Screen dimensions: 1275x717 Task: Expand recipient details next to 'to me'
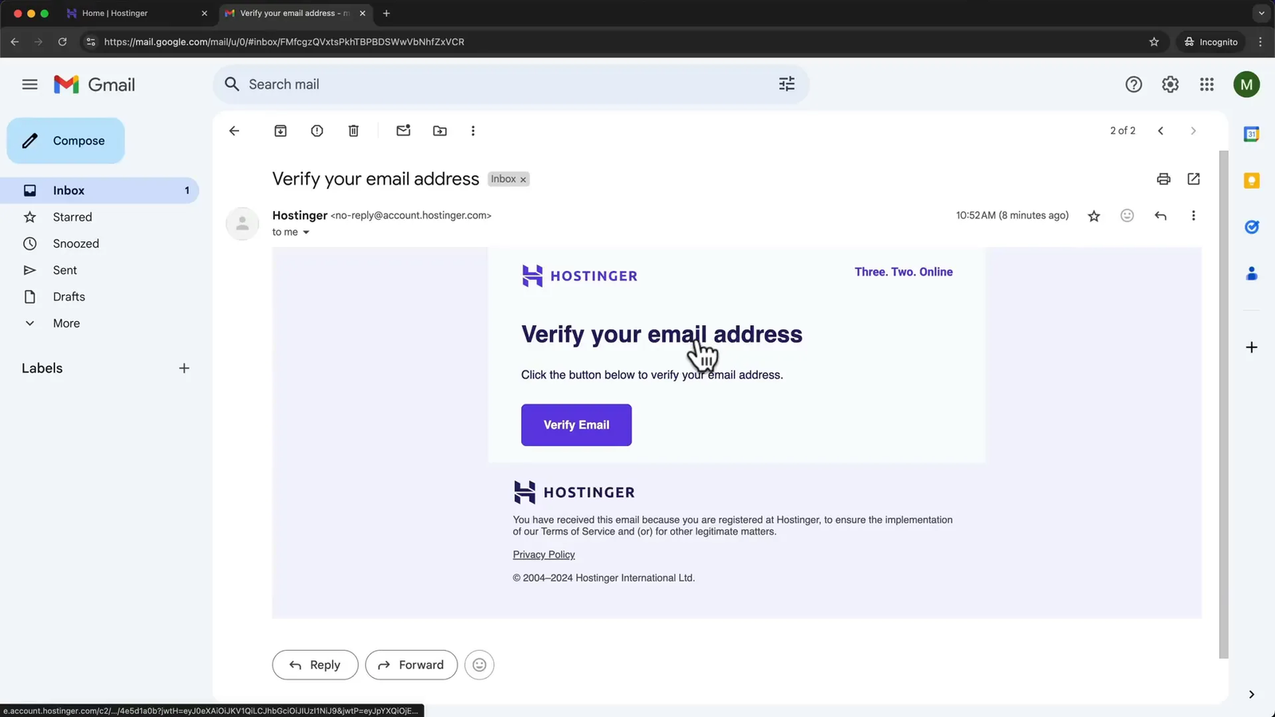click(306, 233)
